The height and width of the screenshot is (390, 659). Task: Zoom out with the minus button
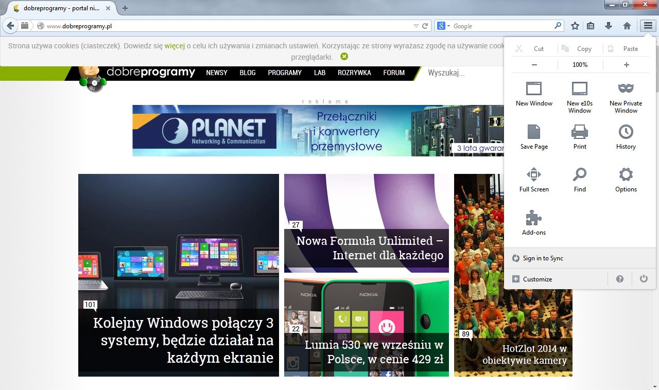tap(534, 65)
